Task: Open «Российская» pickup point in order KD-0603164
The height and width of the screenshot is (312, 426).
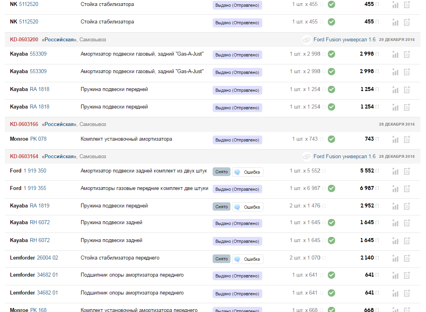Action: tap(59, 157)
